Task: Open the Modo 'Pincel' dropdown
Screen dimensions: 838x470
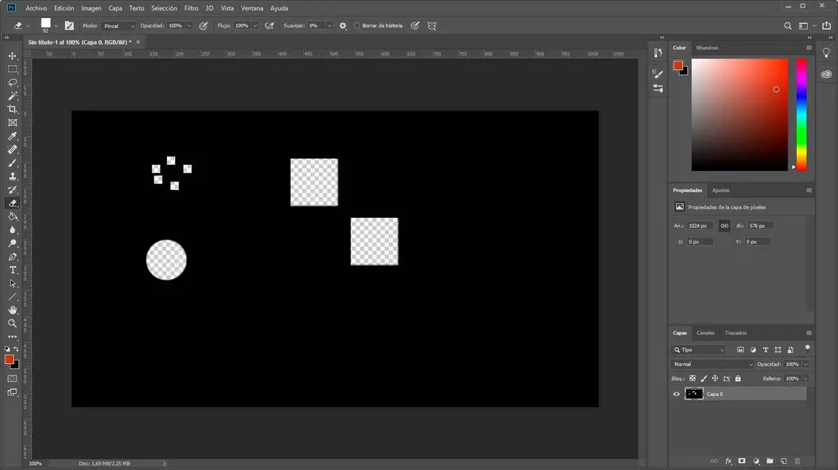Action: click(118, 26)
